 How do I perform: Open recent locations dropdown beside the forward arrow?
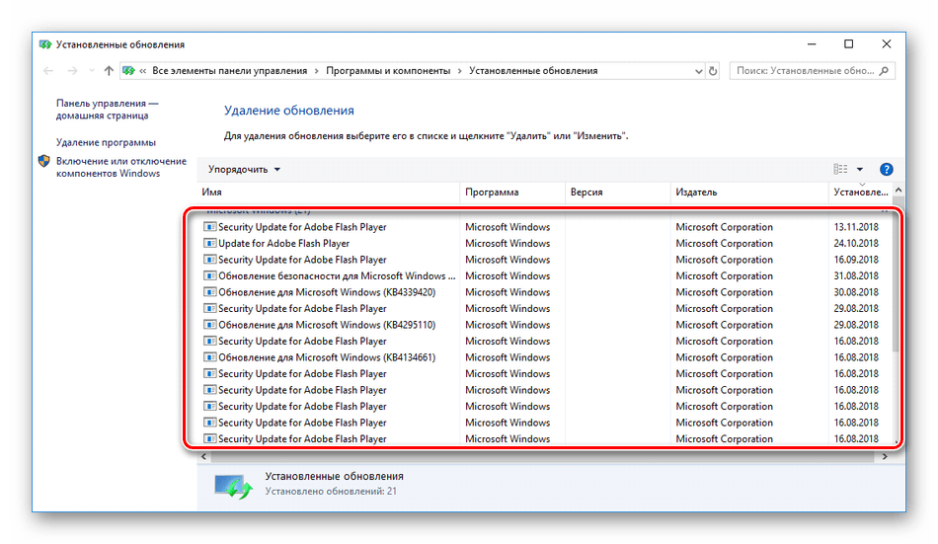click(x=91, y=71)
